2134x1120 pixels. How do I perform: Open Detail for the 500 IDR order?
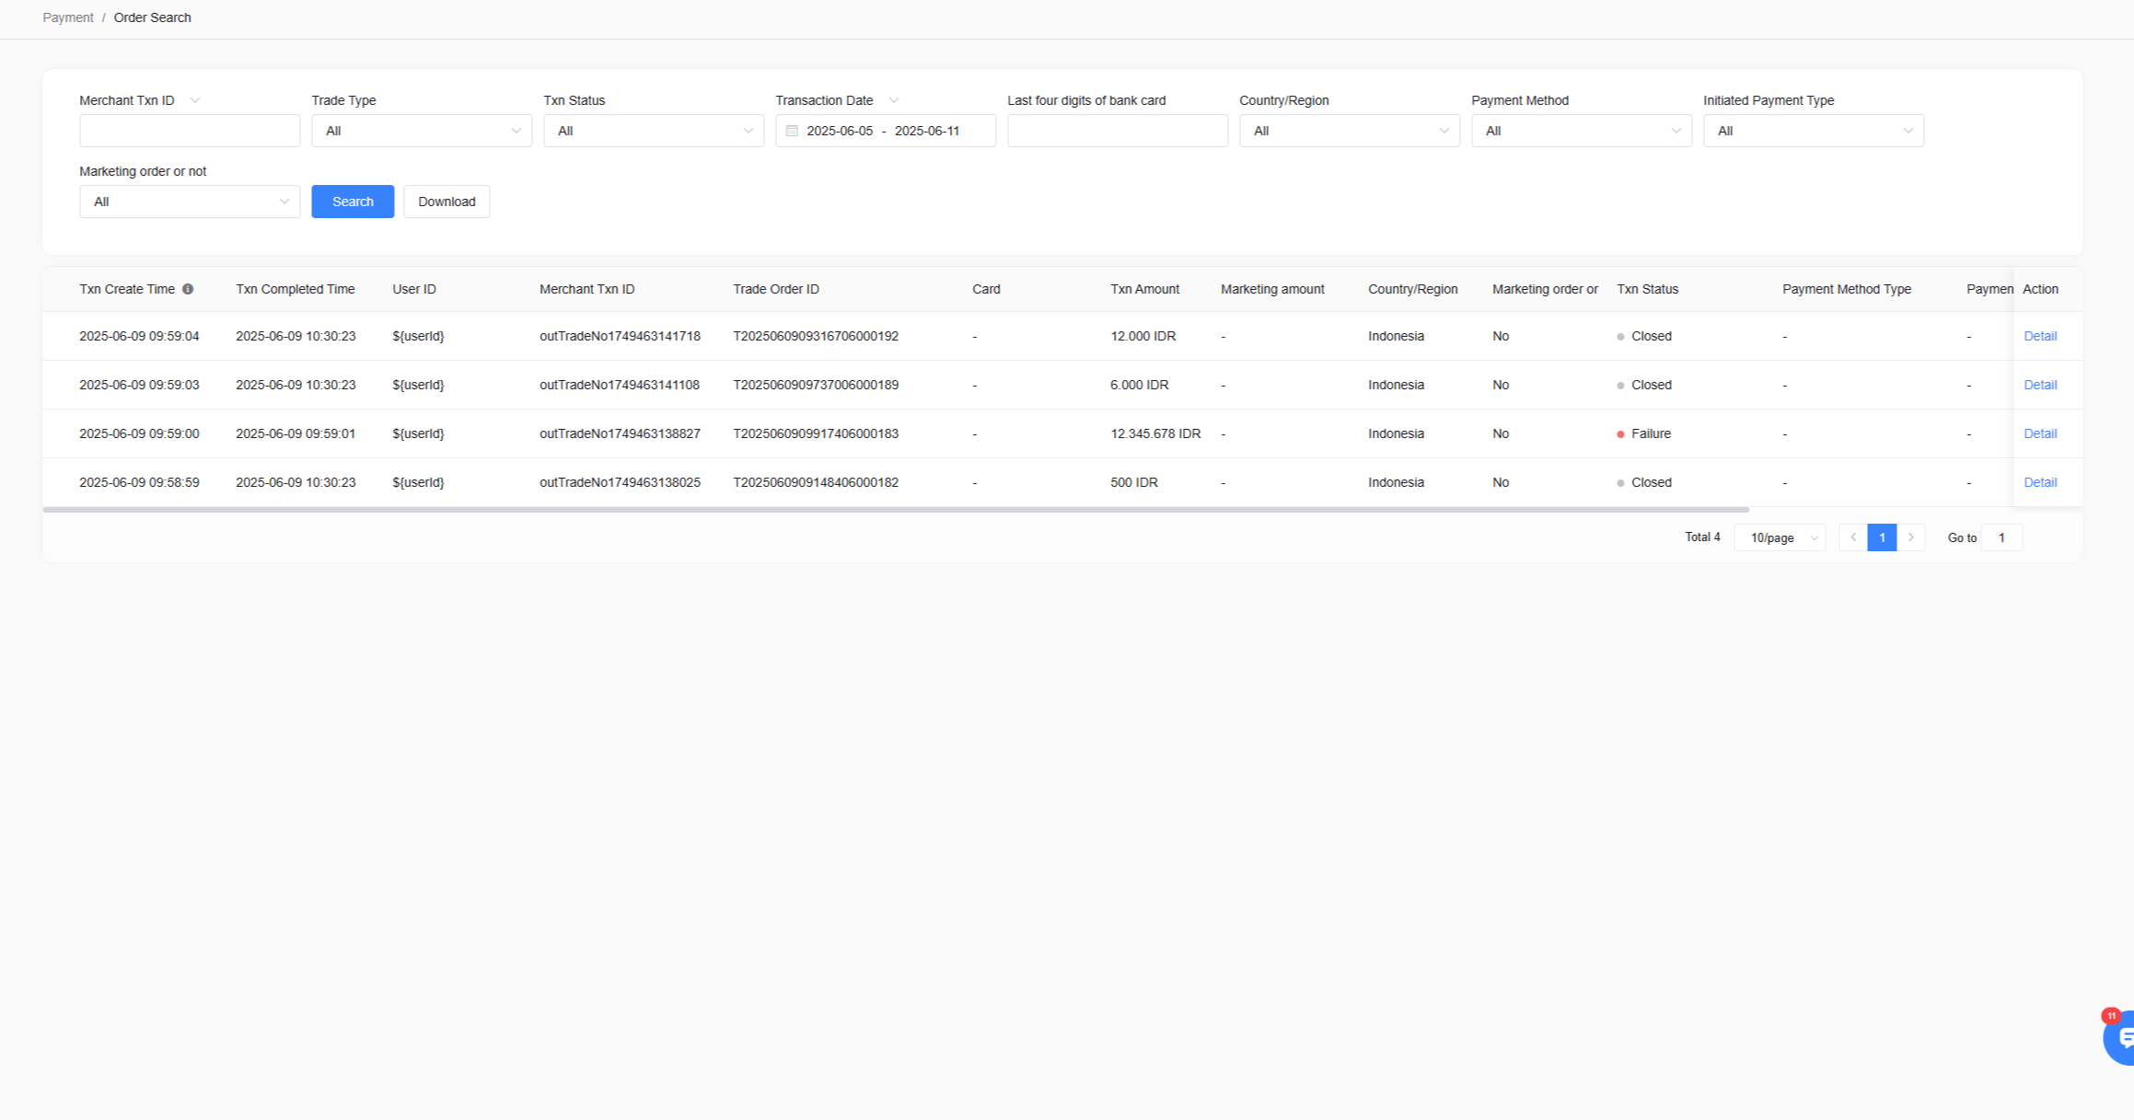coord(2040,482)
